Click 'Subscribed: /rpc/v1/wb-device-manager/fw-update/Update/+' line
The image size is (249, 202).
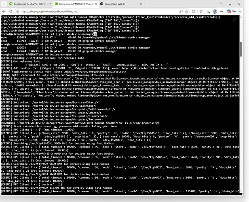(51, 113)
